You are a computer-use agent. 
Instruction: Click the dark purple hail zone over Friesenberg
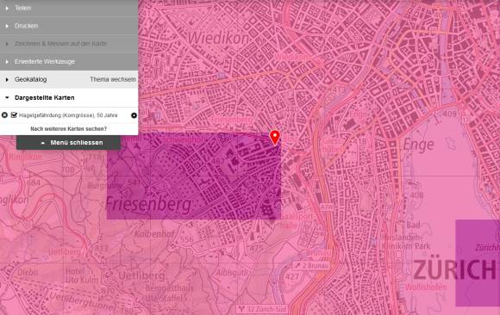(194, 176)
